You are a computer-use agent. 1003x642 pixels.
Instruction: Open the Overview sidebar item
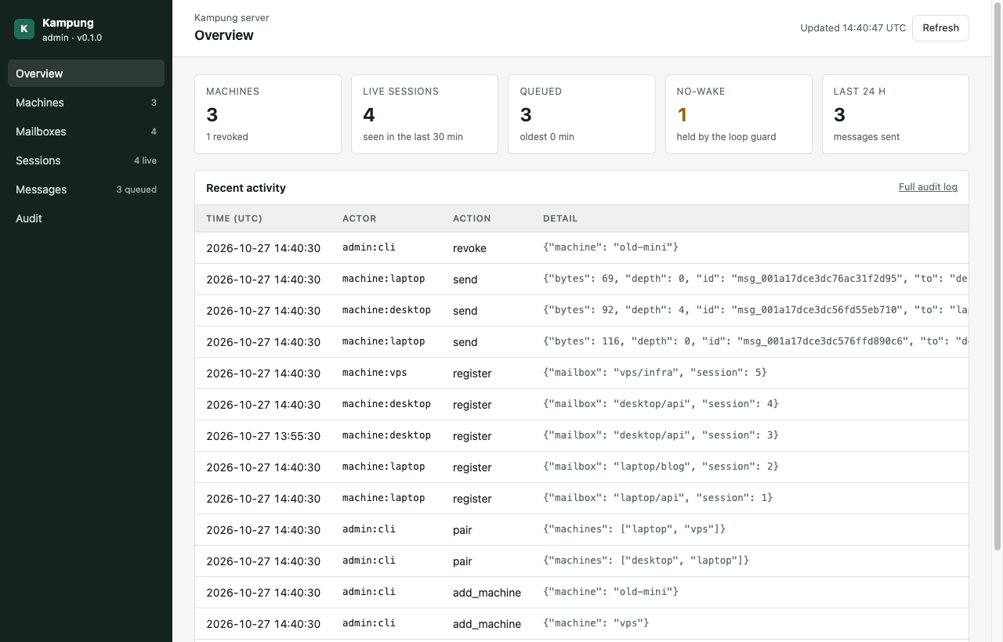click(x=86, y=74)
